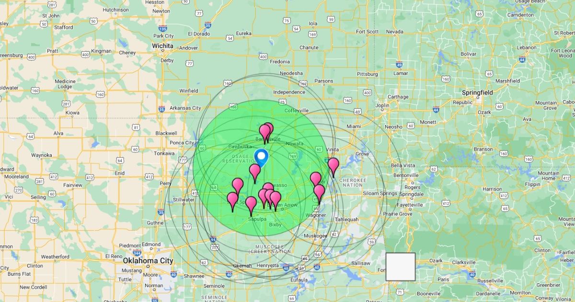Select the Carthage label
The height and width of the screenshot is (302, 575).
point(398,96)
